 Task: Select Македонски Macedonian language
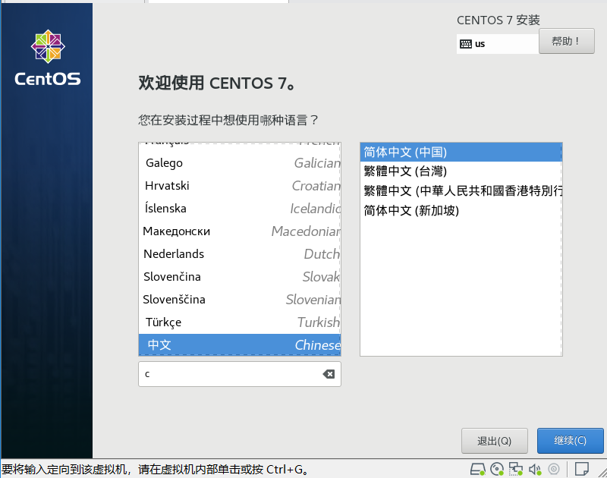tap(240, 231)
